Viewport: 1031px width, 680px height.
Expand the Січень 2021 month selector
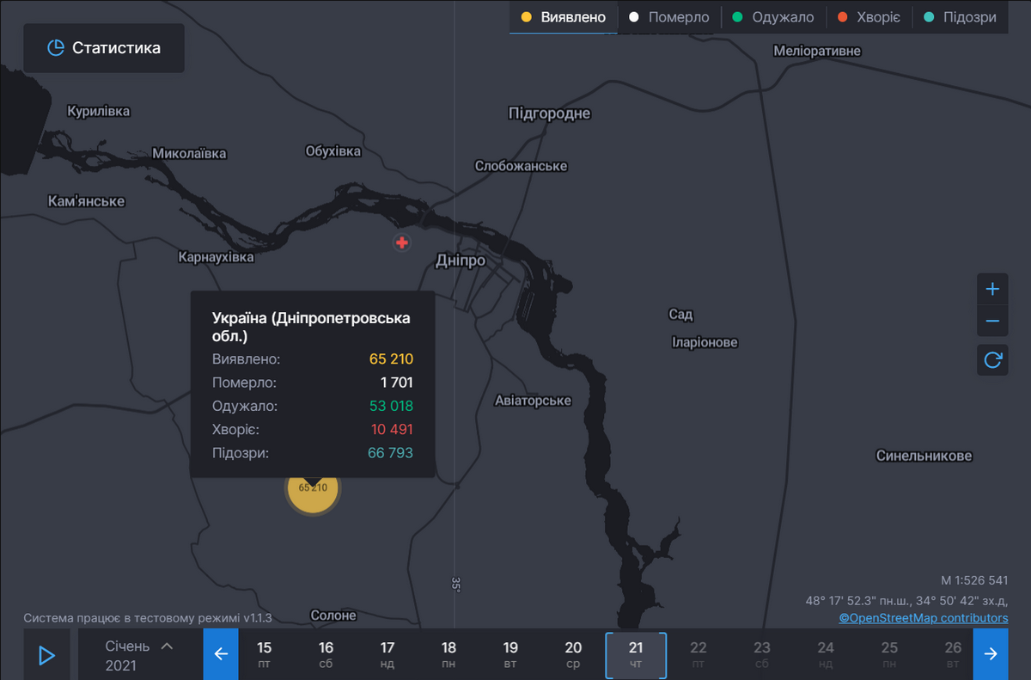(139, 654)
